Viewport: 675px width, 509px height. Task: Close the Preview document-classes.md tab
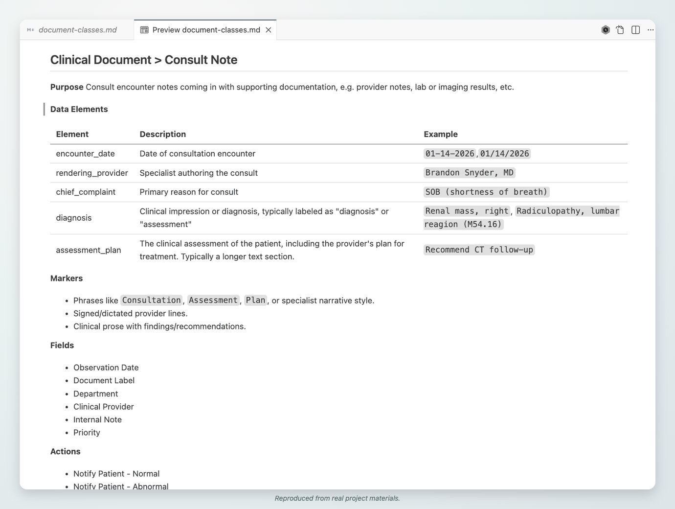point(269,30)
